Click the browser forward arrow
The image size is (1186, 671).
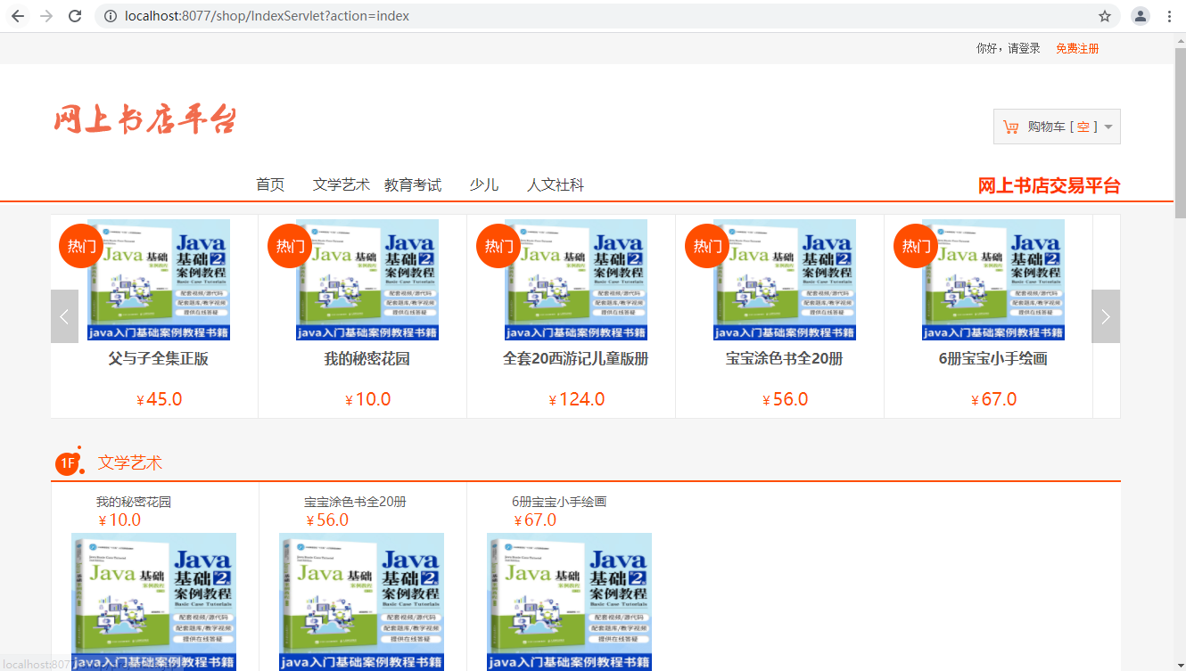(46, 16)
